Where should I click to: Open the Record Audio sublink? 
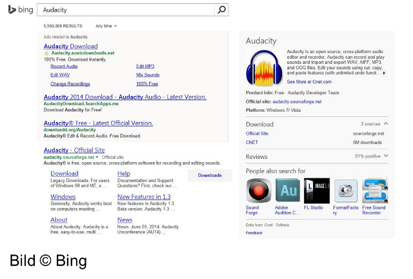pyautogui.click(x=64, y=66)
